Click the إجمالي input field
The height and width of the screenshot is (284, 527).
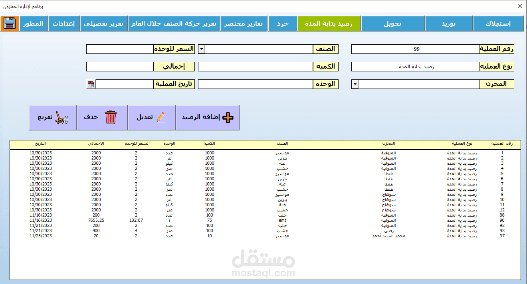pyautogui.click(x=120, y=67)
